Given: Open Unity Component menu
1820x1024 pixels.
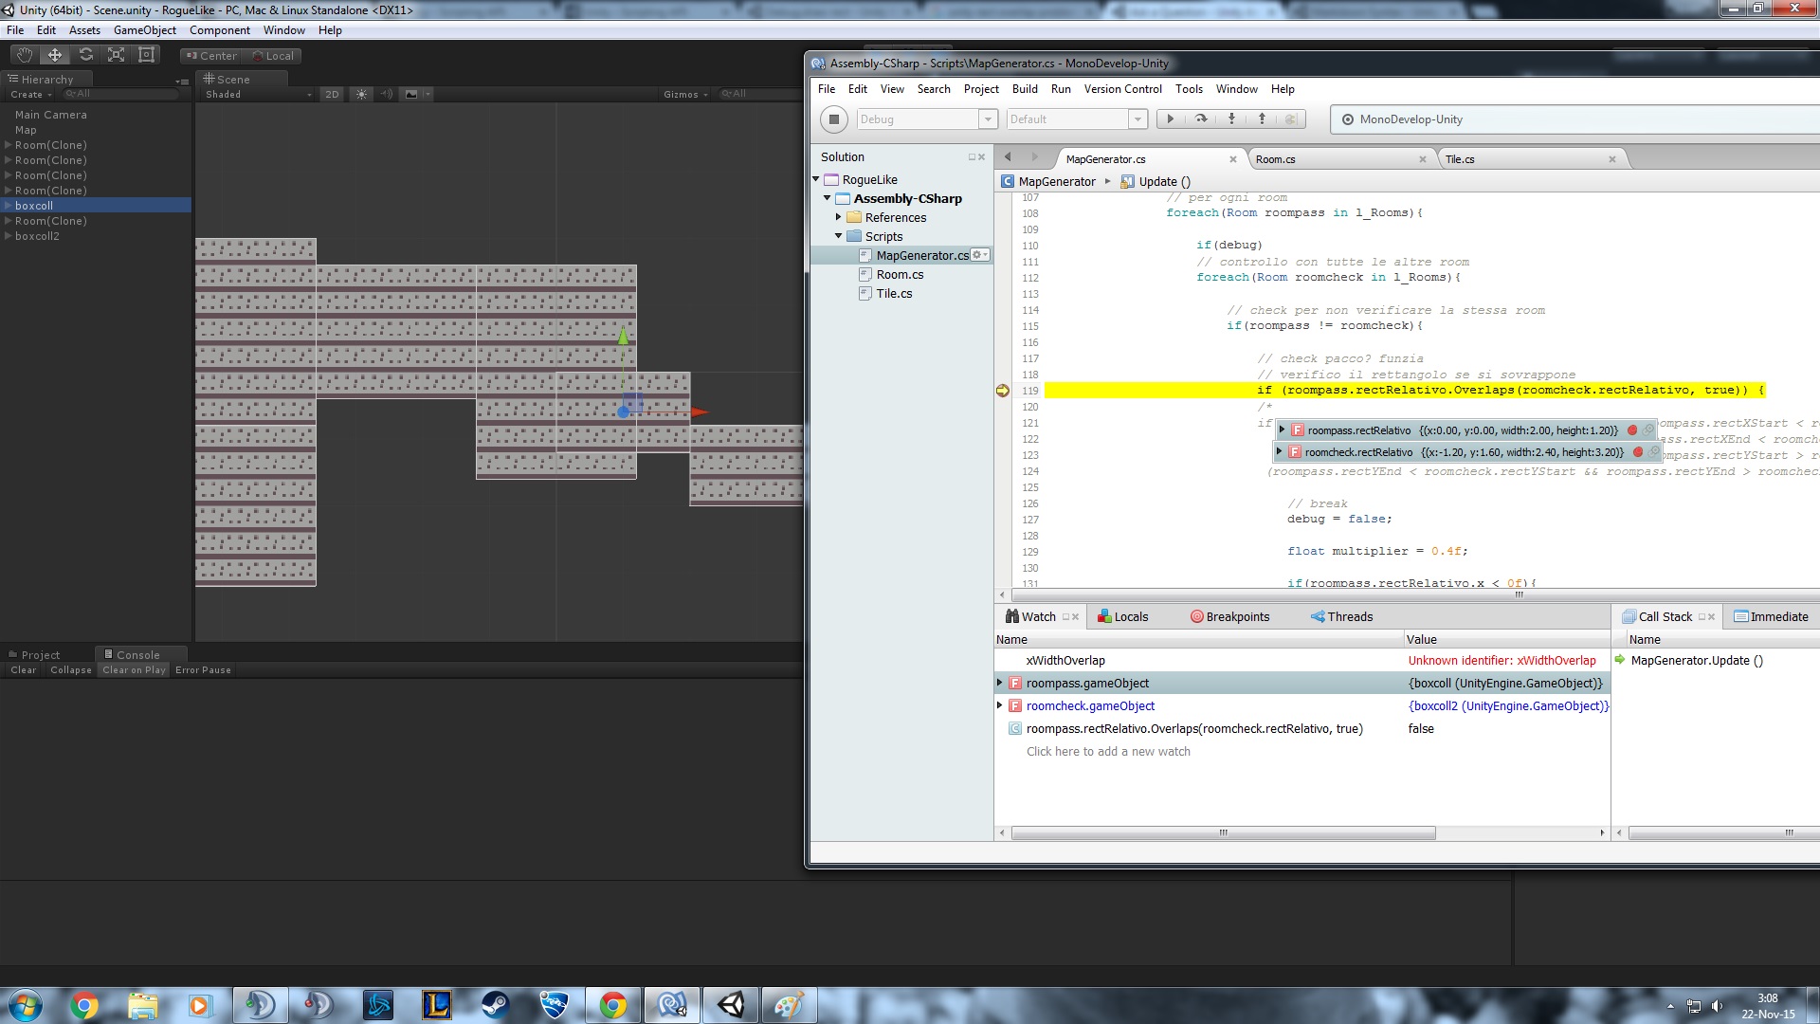Looking at the screenshot, I should (x=219, y=30).
